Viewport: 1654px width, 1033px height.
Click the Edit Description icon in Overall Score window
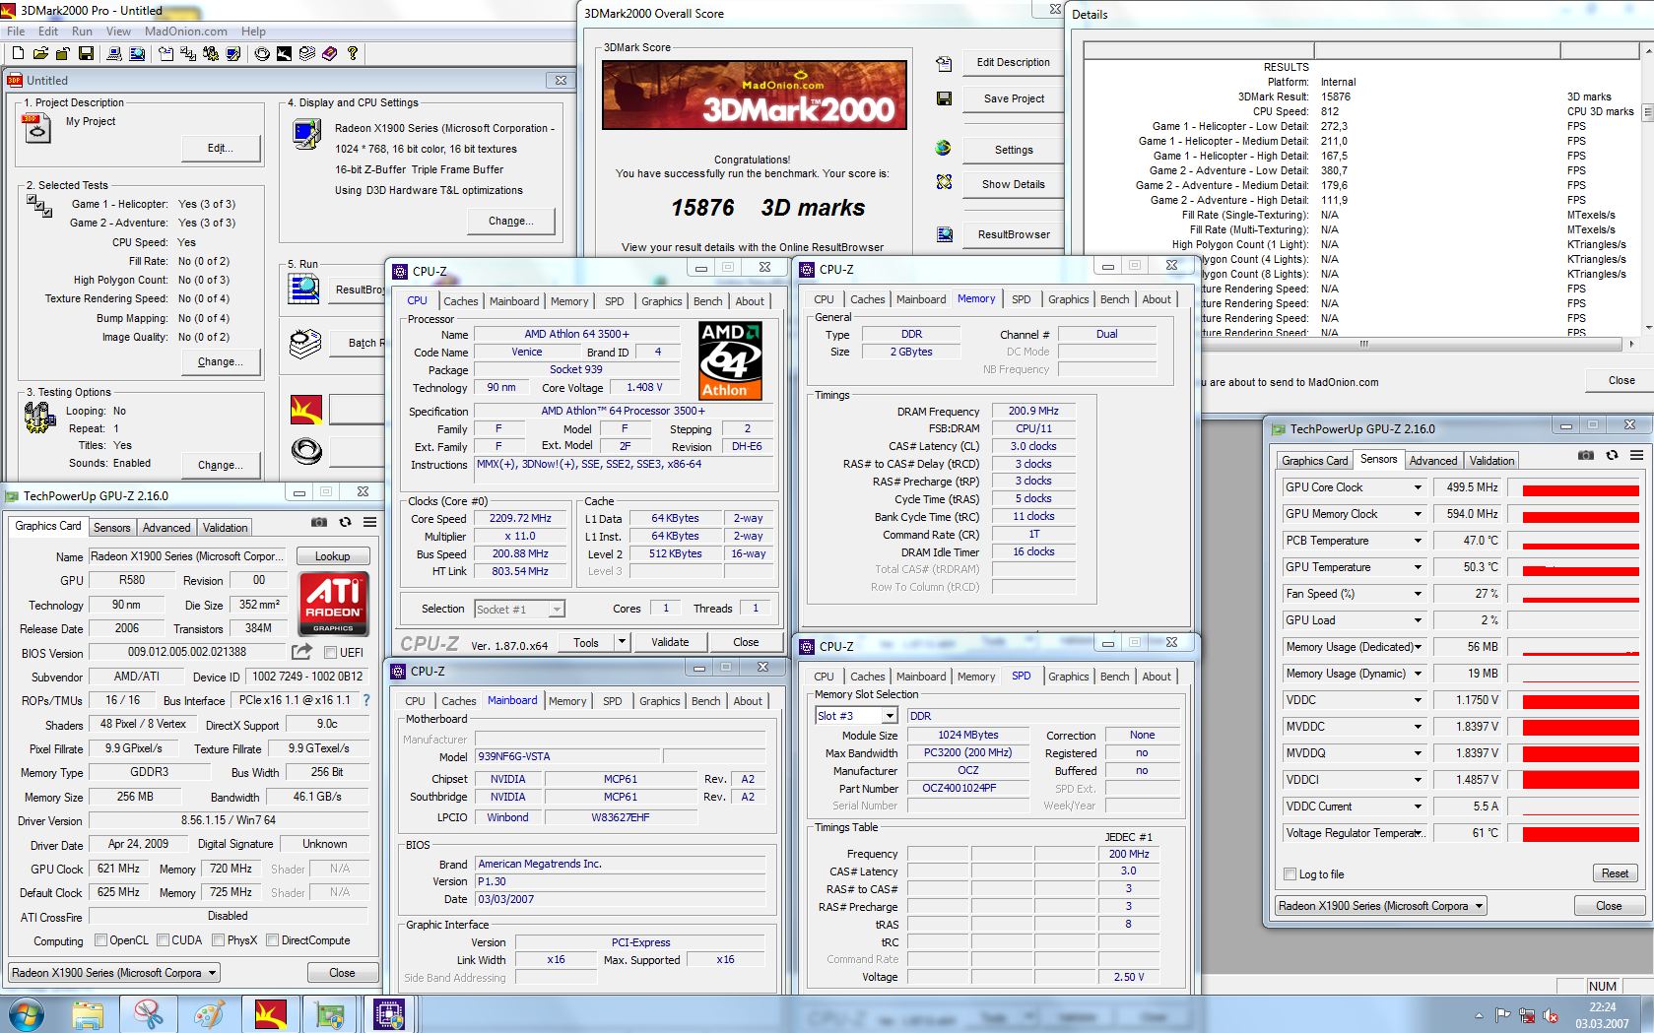click(944, 63)
